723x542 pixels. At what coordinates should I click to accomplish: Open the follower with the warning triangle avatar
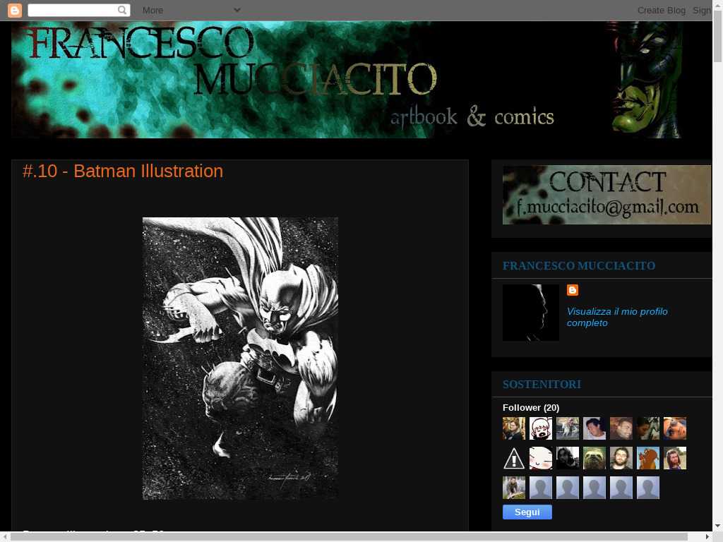pos(514,458)
